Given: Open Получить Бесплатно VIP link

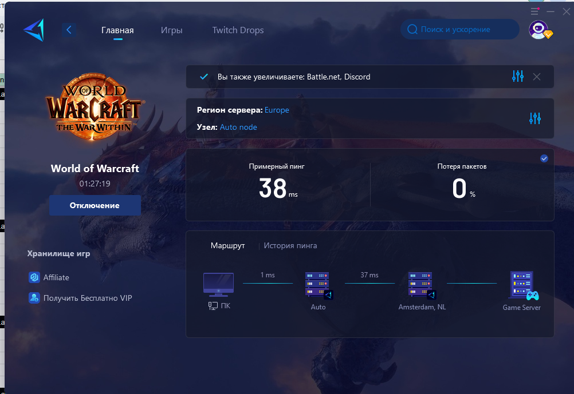Looking at the screenshot, I should (88, 298).
